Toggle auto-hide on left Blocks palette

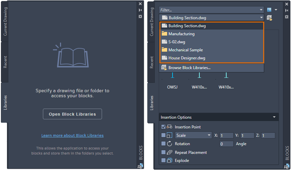(140, 10)
